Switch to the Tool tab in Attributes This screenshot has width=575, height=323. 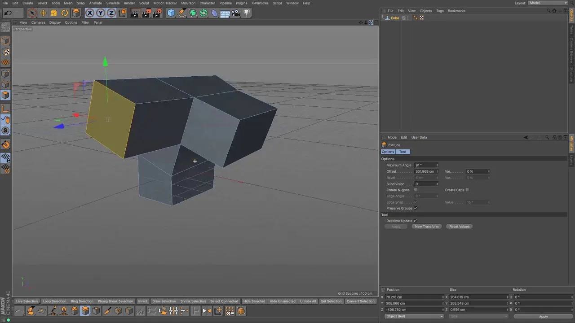pos(402,152)
